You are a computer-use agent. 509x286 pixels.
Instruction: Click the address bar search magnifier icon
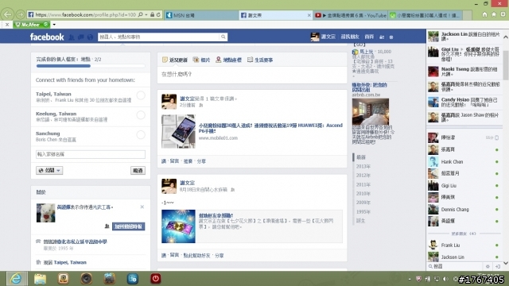(140, 14)
